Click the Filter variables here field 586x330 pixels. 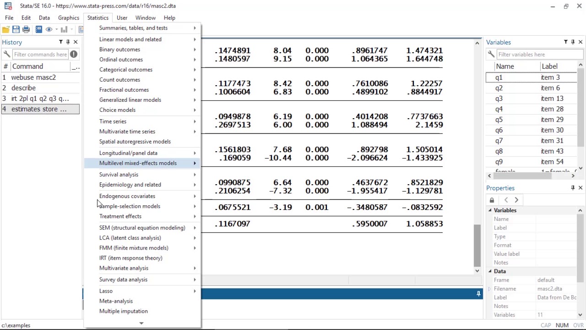(539, 55)
